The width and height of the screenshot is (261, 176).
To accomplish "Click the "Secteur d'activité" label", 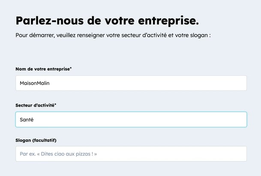I will [x=36, y=105].
